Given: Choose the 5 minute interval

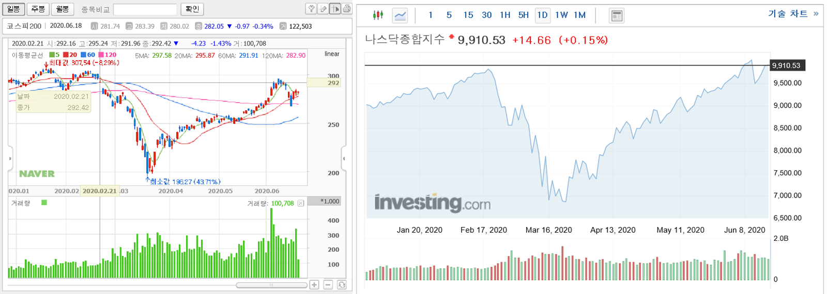Looking at the screenshot, I should [449, 15].
